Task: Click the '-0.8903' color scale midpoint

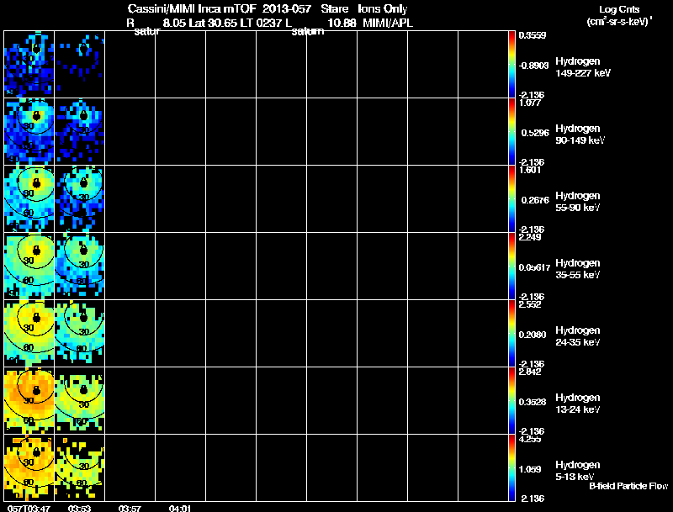Action: coord(533,66)
